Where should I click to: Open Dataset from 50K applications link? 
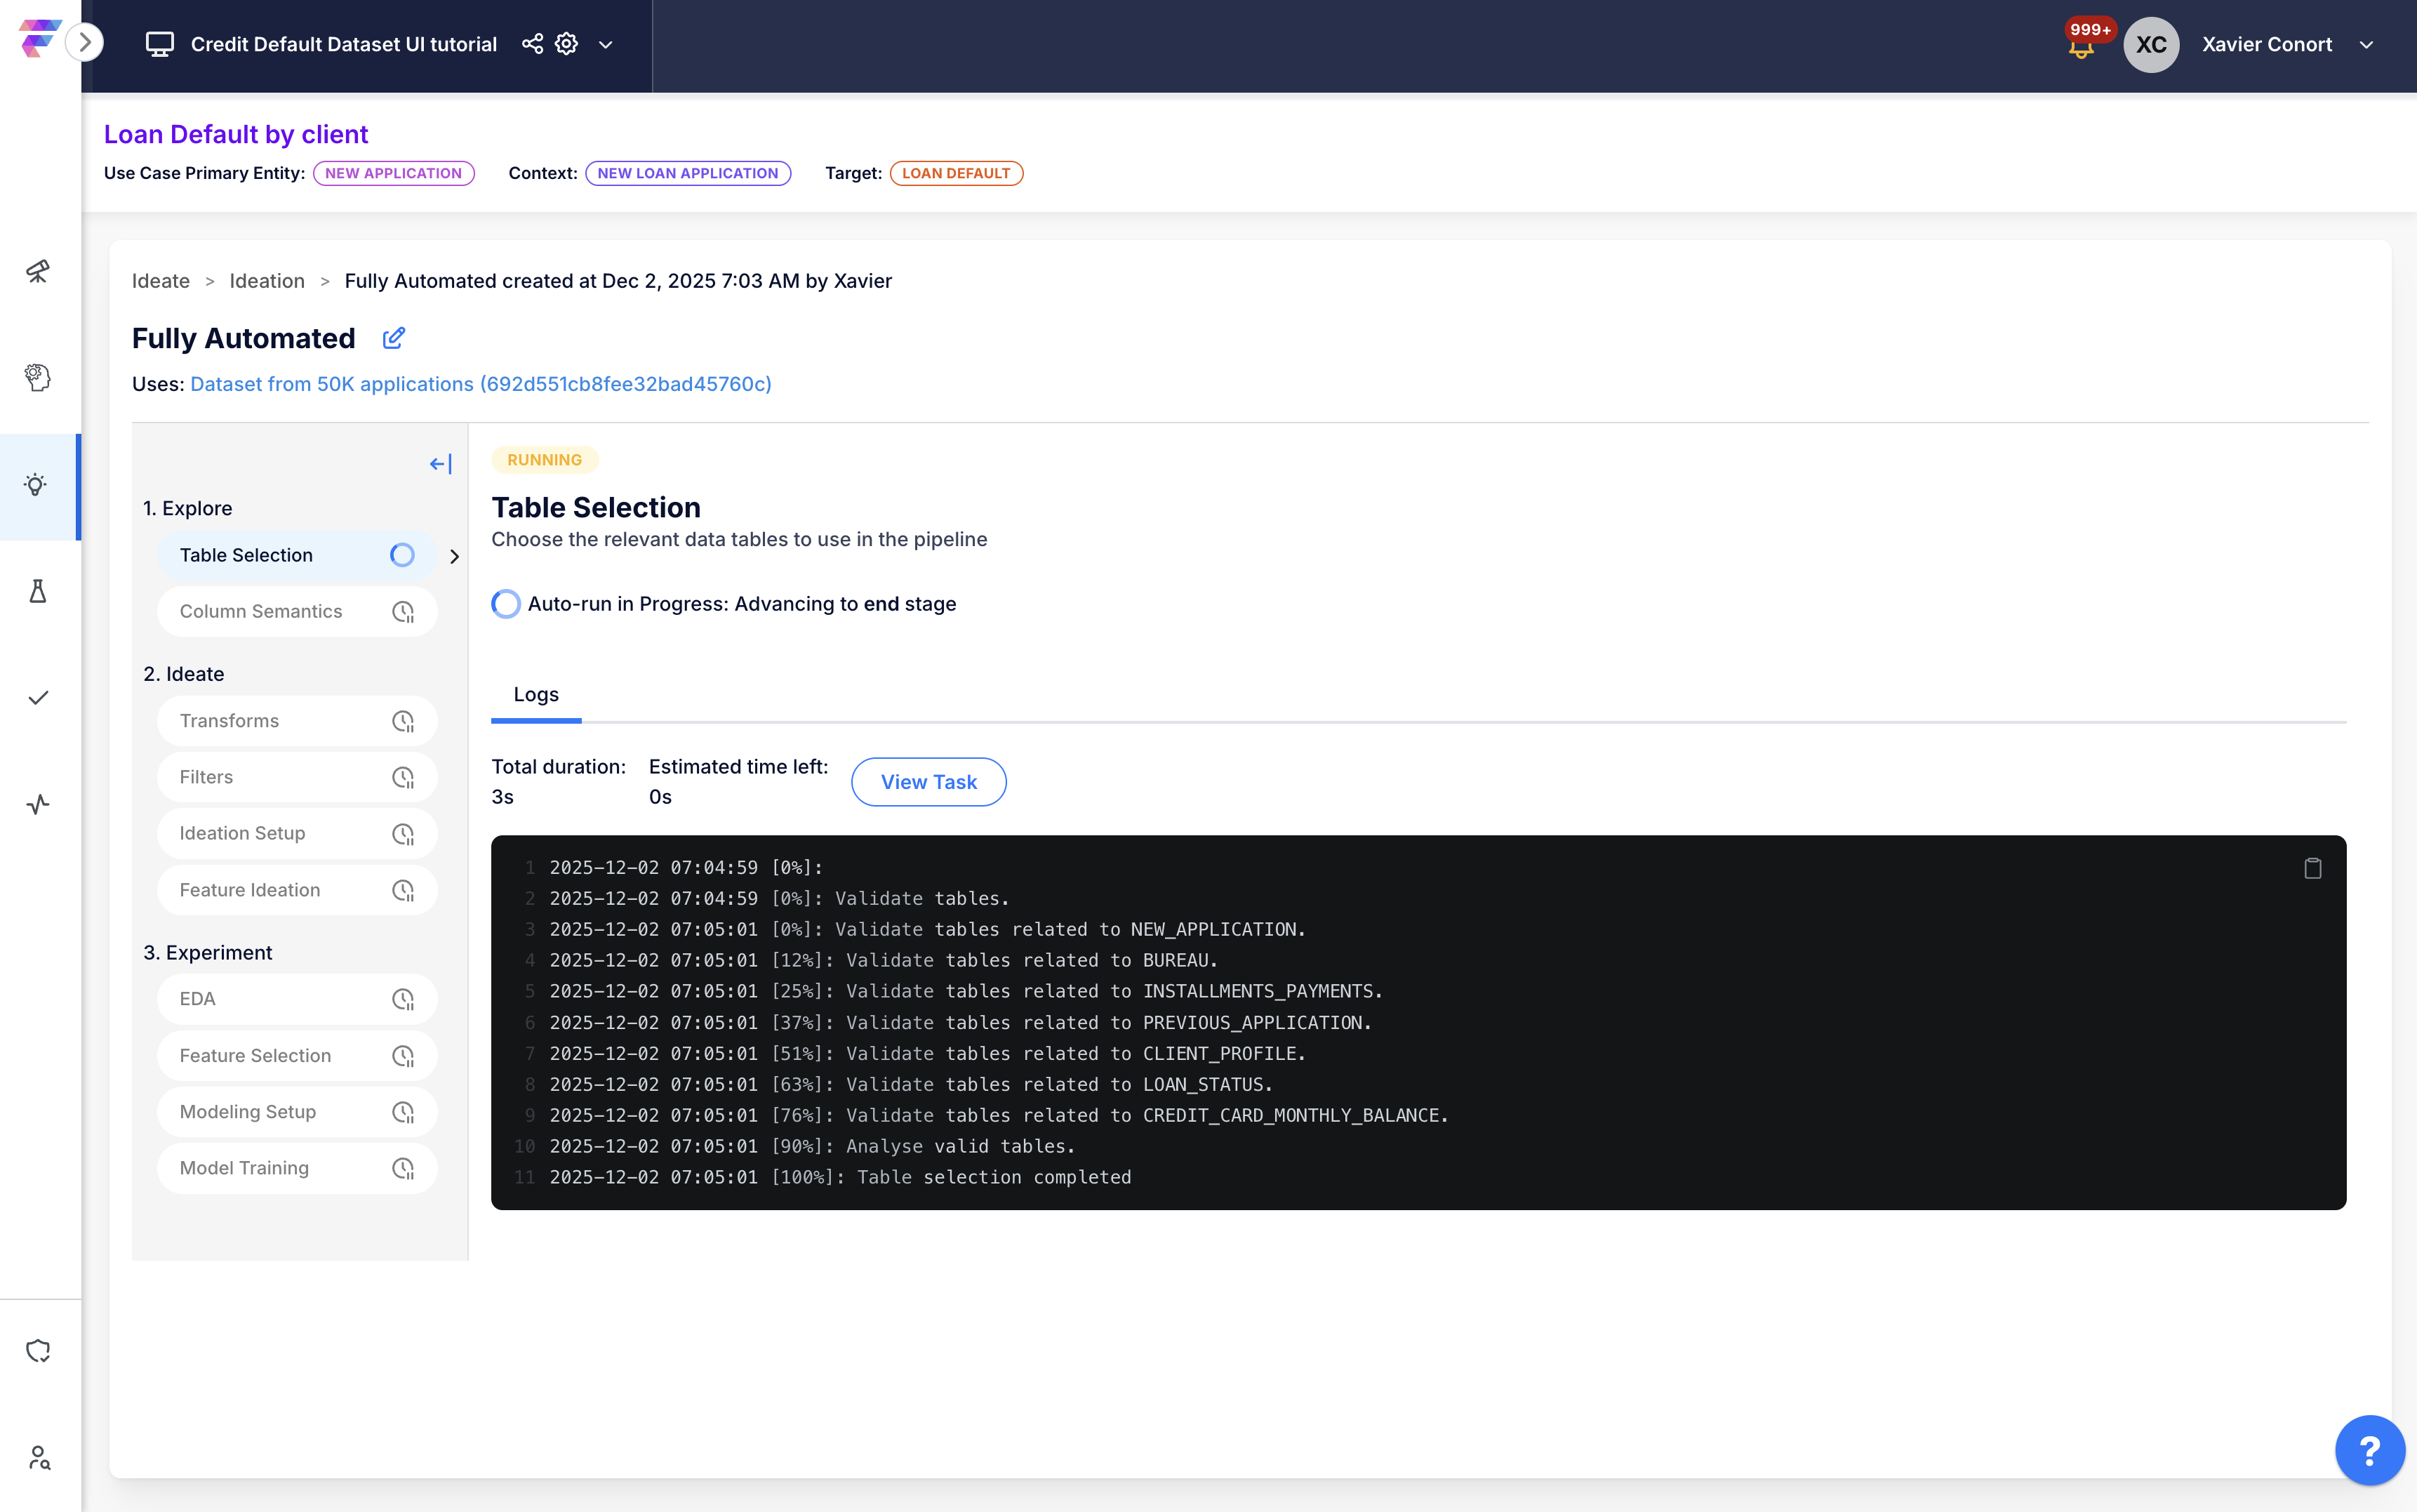coord(481,384)
